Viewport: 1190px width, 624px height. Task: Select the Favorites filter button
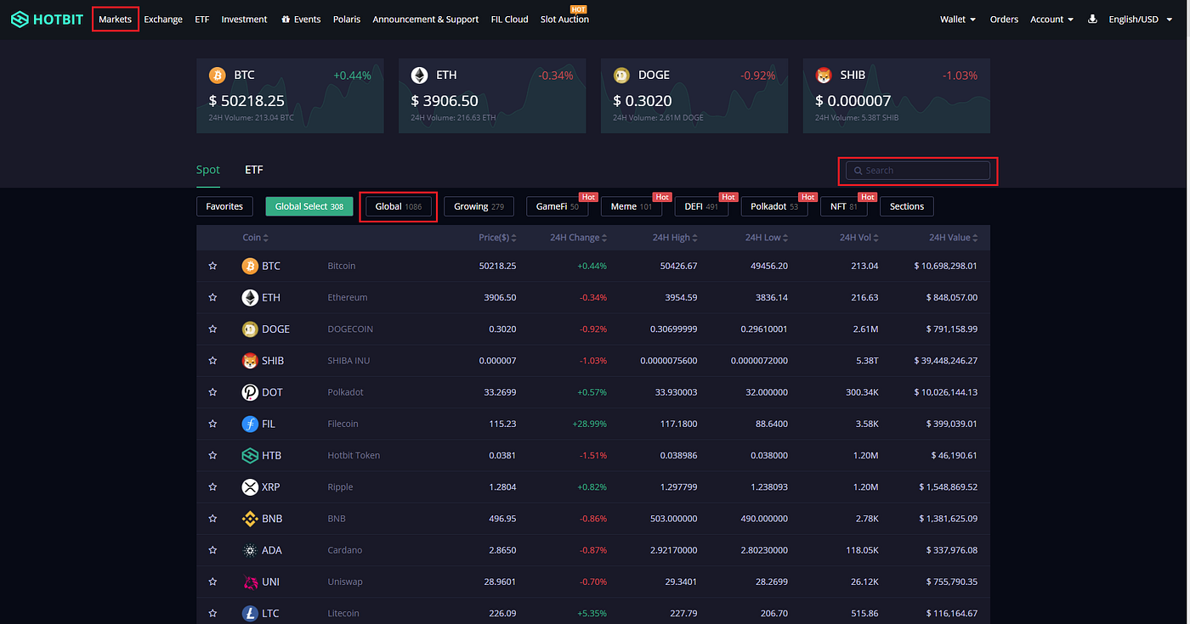click(224, 206)
